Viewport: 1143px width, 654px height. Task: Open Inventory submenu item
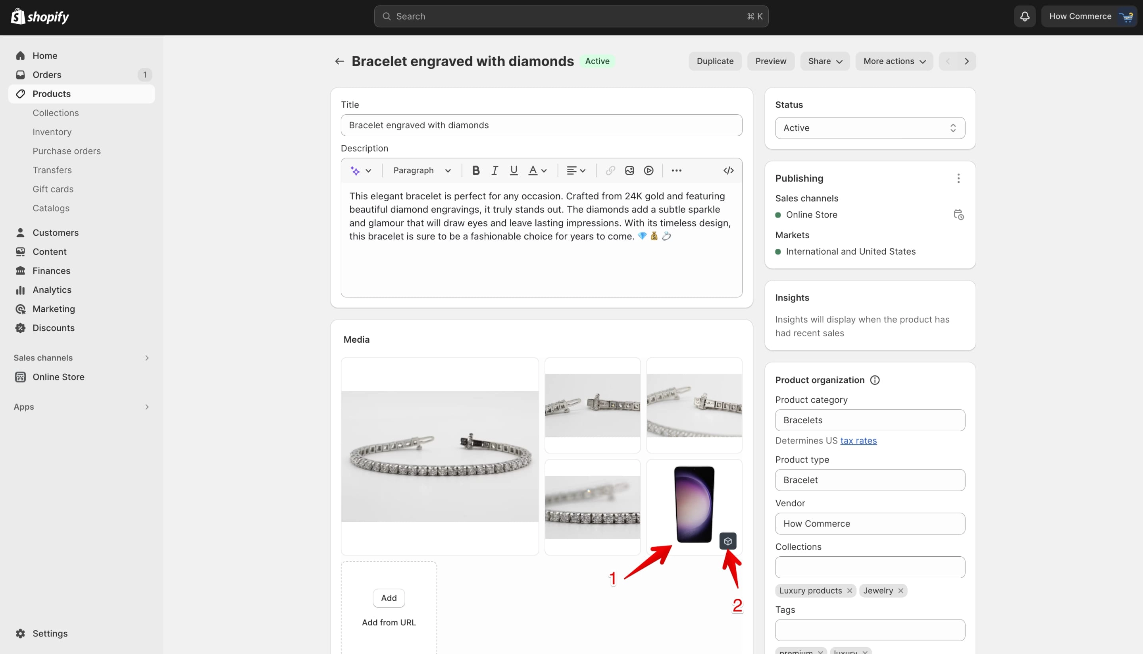[52, 132]
